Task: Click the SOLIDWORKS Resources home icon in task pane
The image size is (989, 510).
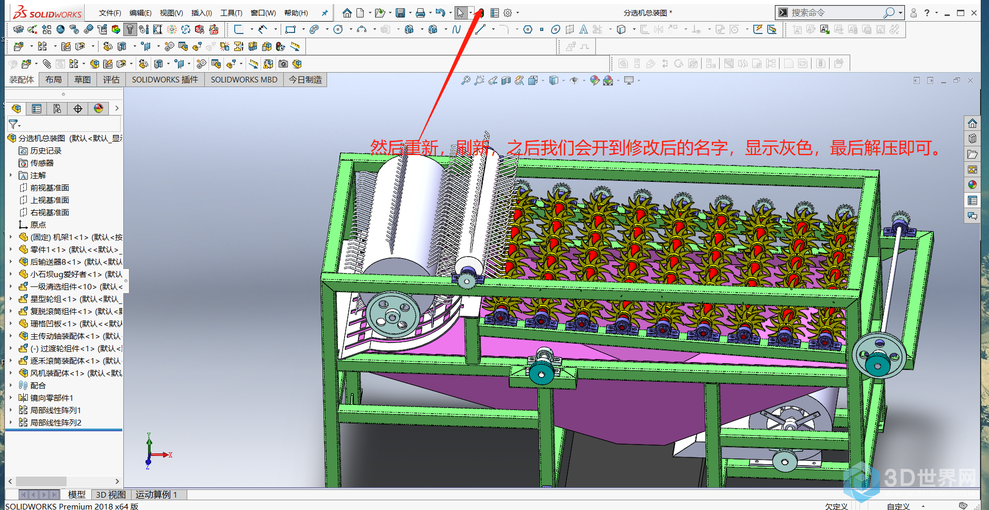Action: [x=972, y=124]
